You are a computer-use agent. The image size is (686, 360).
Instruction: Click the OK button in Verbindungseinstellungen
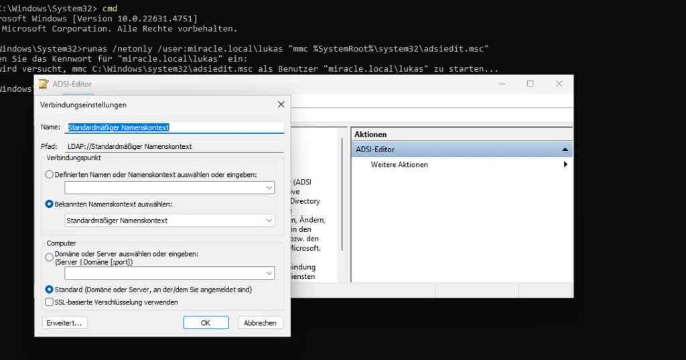206,322
